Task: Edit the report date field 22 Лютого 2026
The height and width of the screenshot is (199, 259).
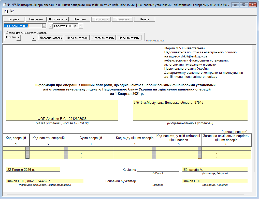Action: 33,169
